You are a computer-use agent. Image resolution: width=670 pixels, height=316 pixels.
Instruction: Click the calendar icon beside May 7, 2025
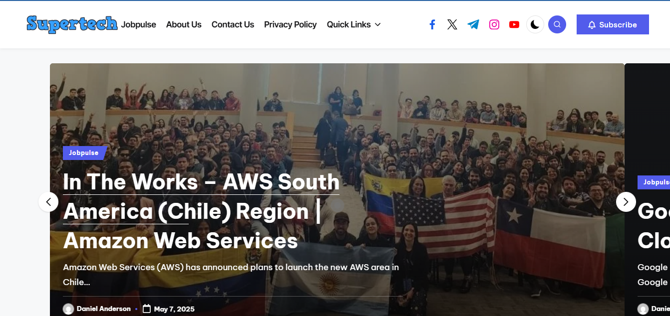click(147, 309)
